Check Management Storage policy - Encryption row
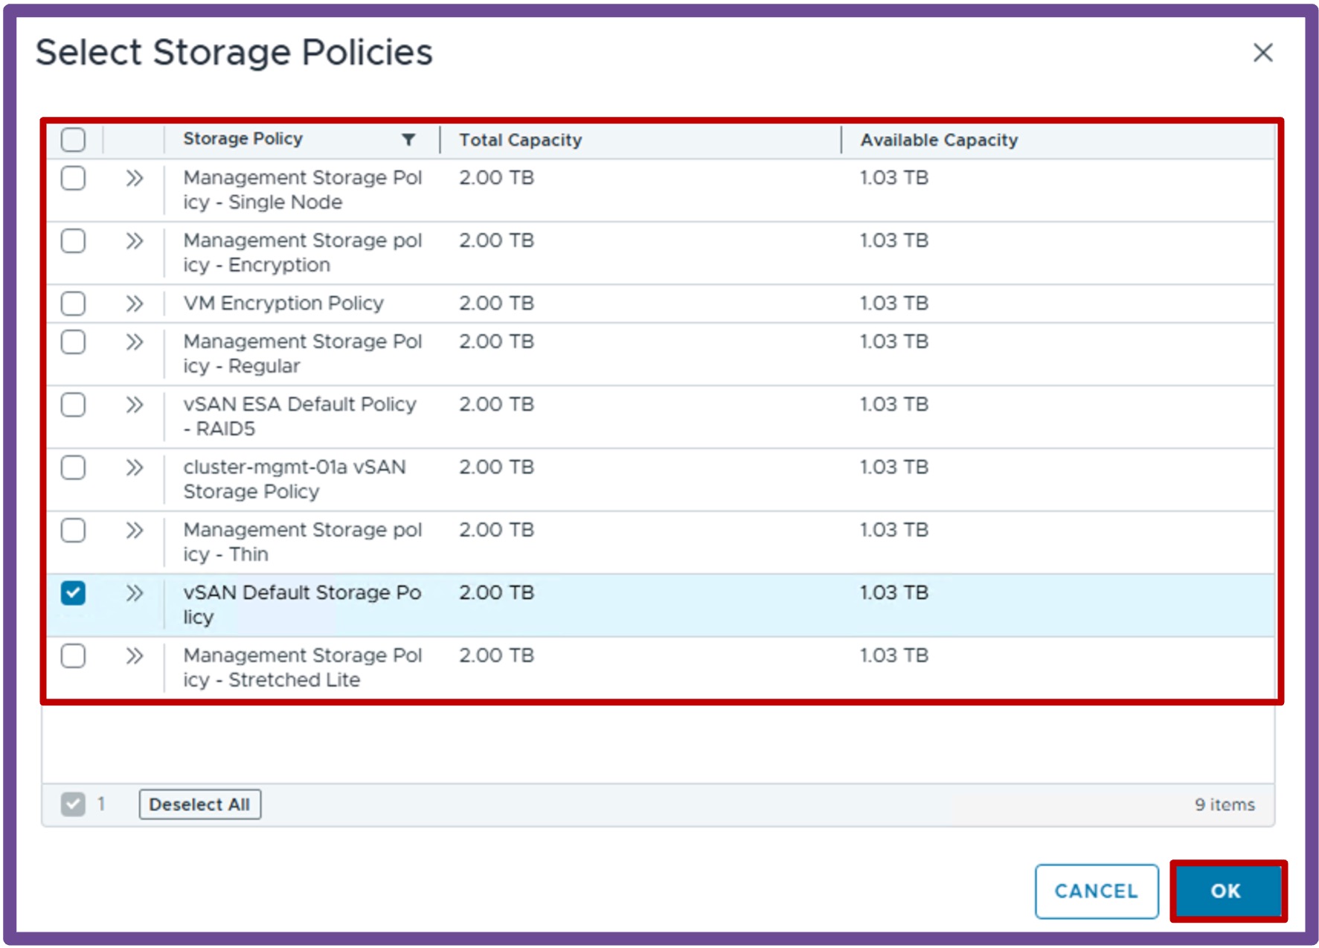The image size is (1319, 948). coord(73,240)
